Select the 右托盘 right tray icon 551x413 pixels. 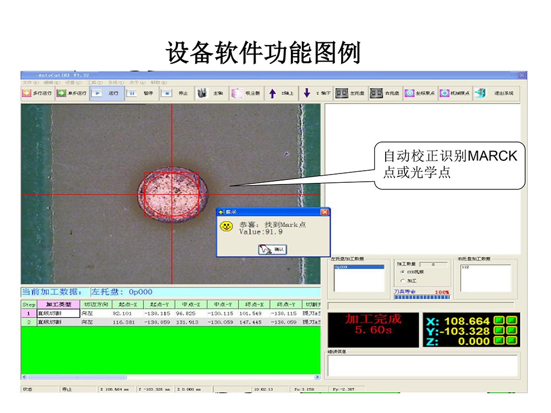coord(376,93)
